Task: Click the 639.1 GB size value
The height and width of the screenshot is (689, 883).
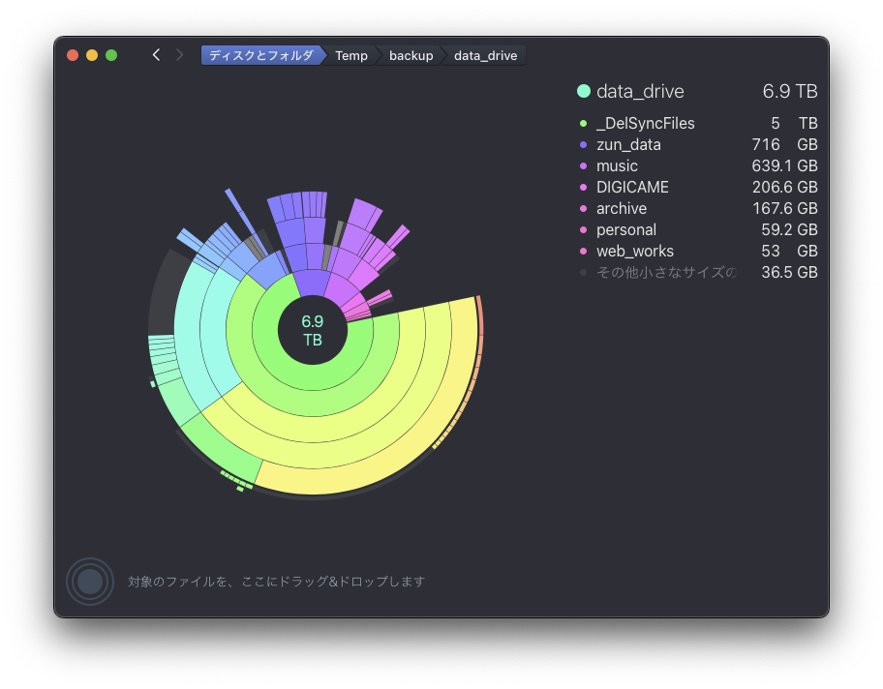Action: coord(784,166)
